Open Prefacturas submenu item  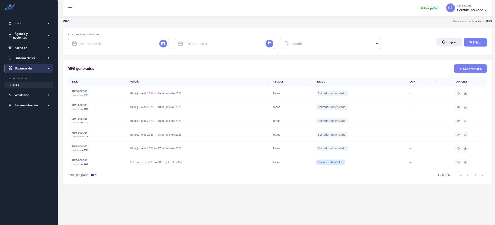pyautogui.click(x=20, y=79)
